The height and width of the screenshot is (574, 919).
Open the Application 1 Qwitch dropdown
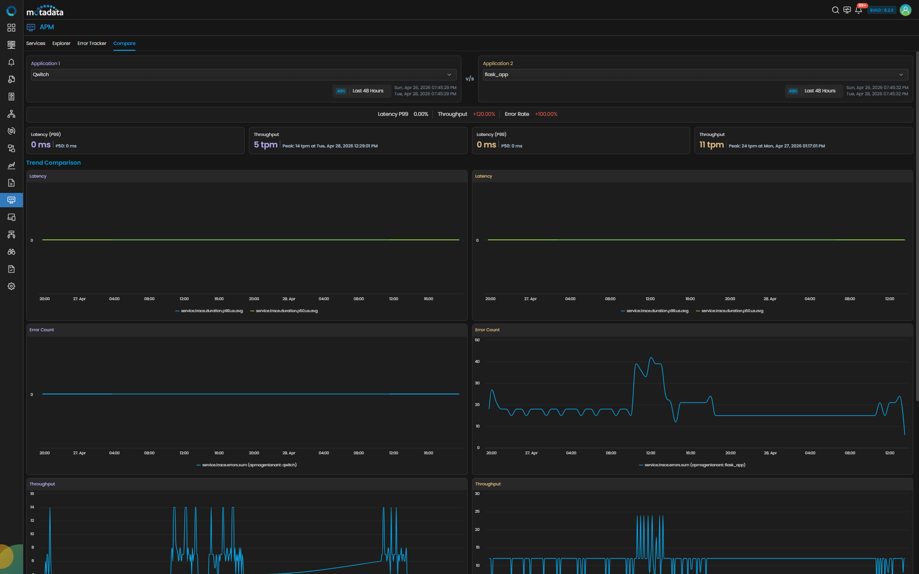pyautogui.click(x=244, y=75)
